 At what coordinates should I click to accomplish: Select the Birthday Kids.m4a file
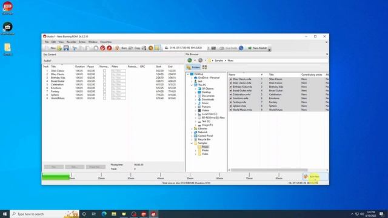click(242, 87)
